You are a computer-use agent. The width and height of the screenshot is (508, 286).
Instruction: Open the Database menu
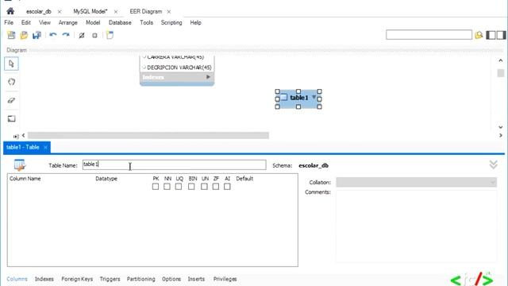tap(120, 22)
